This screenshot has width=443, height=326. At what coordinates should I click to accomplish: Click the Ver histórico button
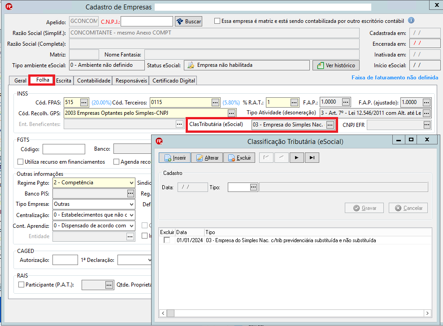(x=336, y=65)
